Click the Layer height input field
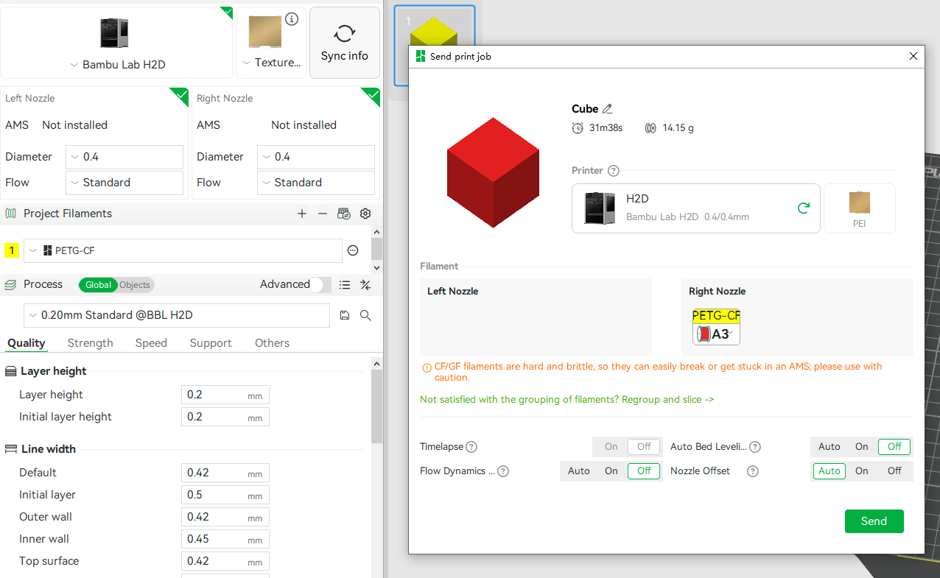940x578 pixels. [225, 395]
